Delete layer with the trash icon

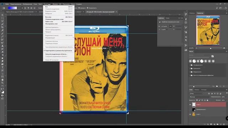pos(224,124)
